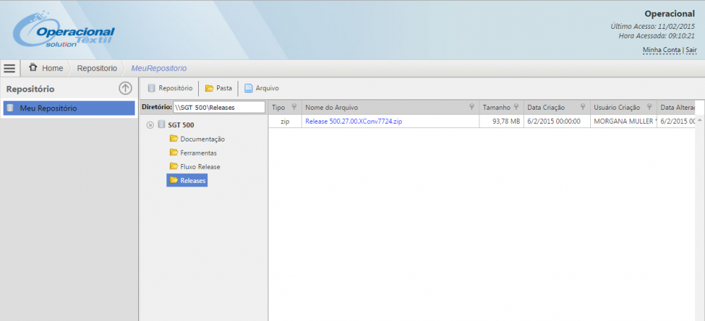Screen dimensions: 705x321
Task: Click the Repositório toolbar button
Action: (170, 88)
